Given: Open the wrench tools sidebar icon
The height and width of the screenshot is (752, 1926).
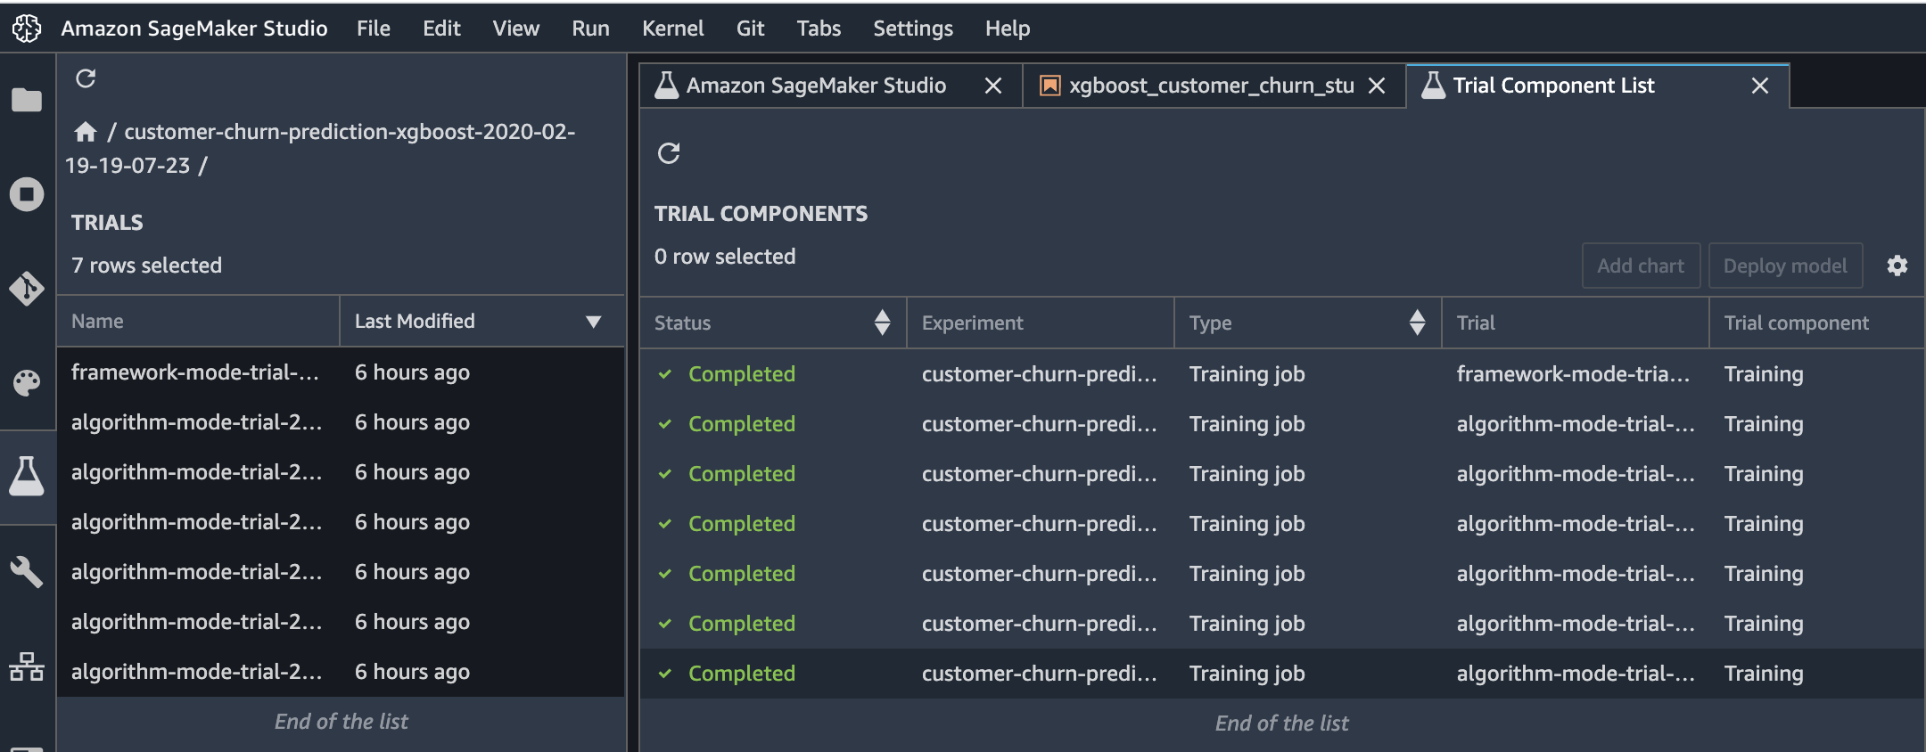Looking at the screenshot, I should (27, 572).
